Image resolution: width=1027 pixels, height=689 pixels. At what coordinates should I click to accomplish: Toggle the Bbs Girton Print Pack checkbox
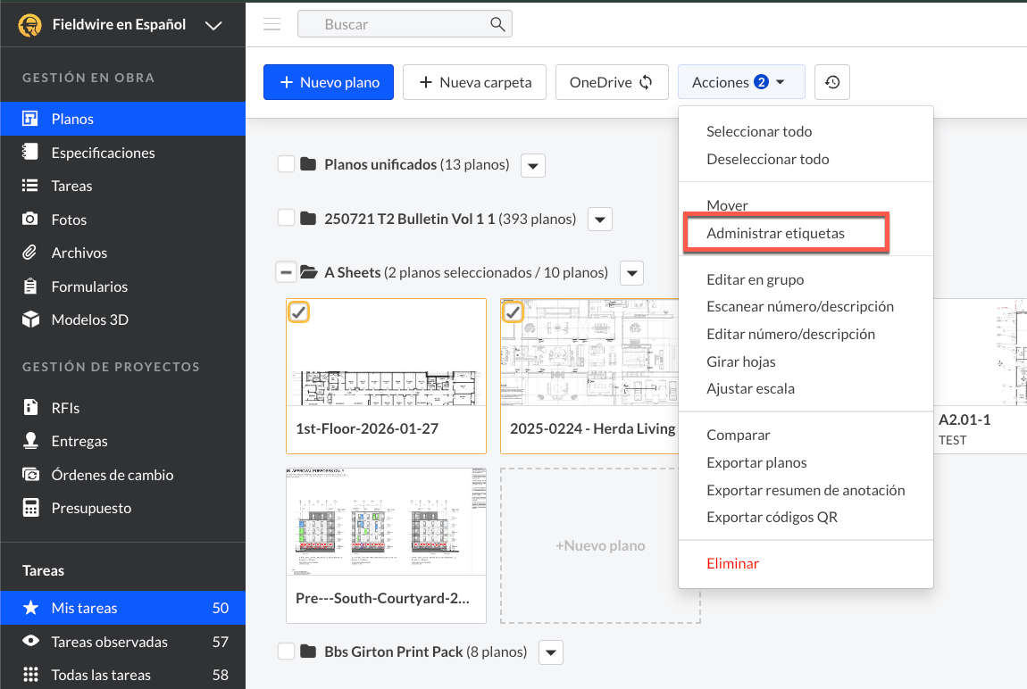[286, 652]
